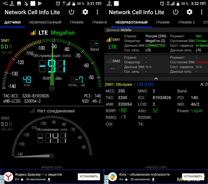Tap the greyed SIM2 signal icon in the data panel
Image resolution: width=208 pixels, height=184 pixels.
pyautogui.click(x=109, y=61)
